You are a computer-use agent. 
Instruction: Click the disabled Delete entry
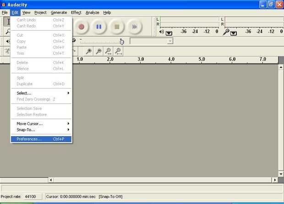[41, 62]
